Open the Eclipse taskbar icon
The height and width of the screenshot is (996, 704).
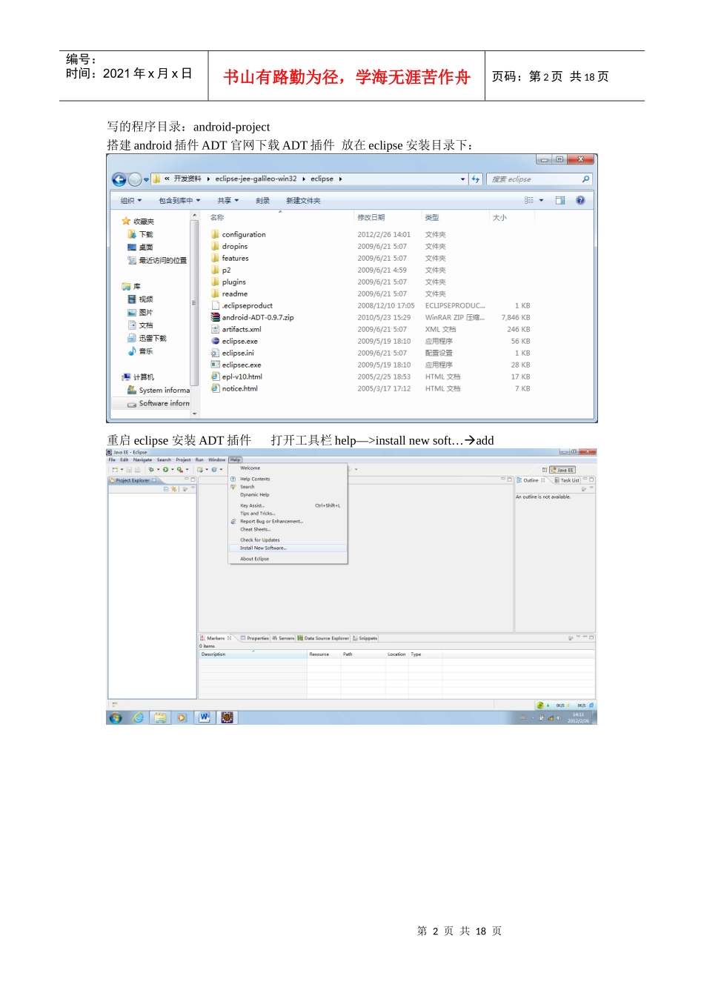point(228,717)
